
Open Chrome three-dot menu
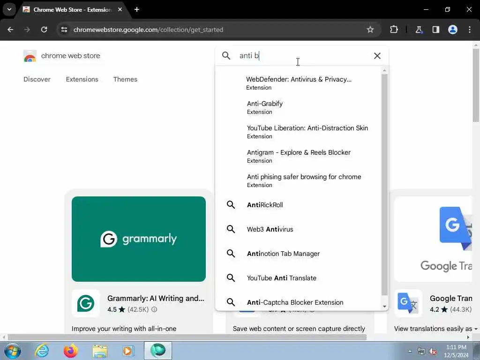click(470, 30)
